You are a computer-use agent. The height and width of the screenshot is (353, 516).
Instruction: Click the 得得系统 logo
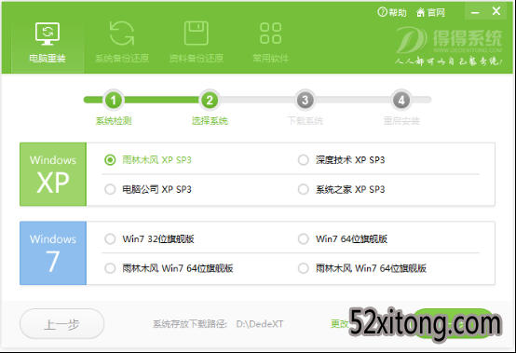point(449,45)
